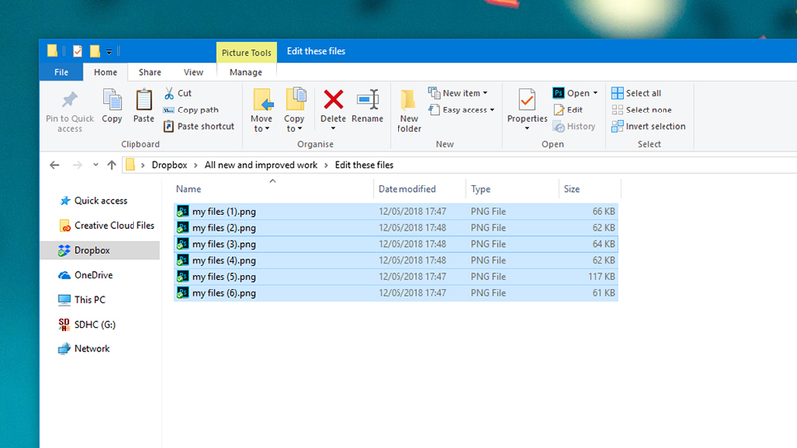Click the Copy icon in Clipboard group

click(x=112, y=100)
